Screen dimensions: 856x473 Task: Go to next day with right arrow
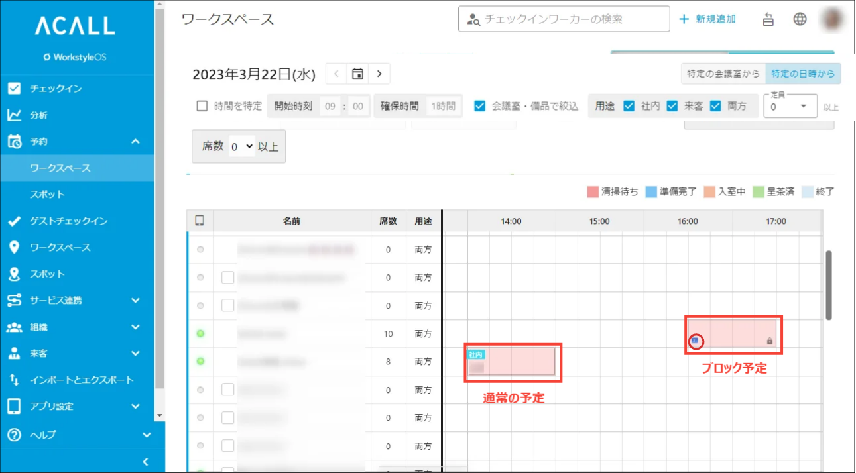[x=379, y=74]
